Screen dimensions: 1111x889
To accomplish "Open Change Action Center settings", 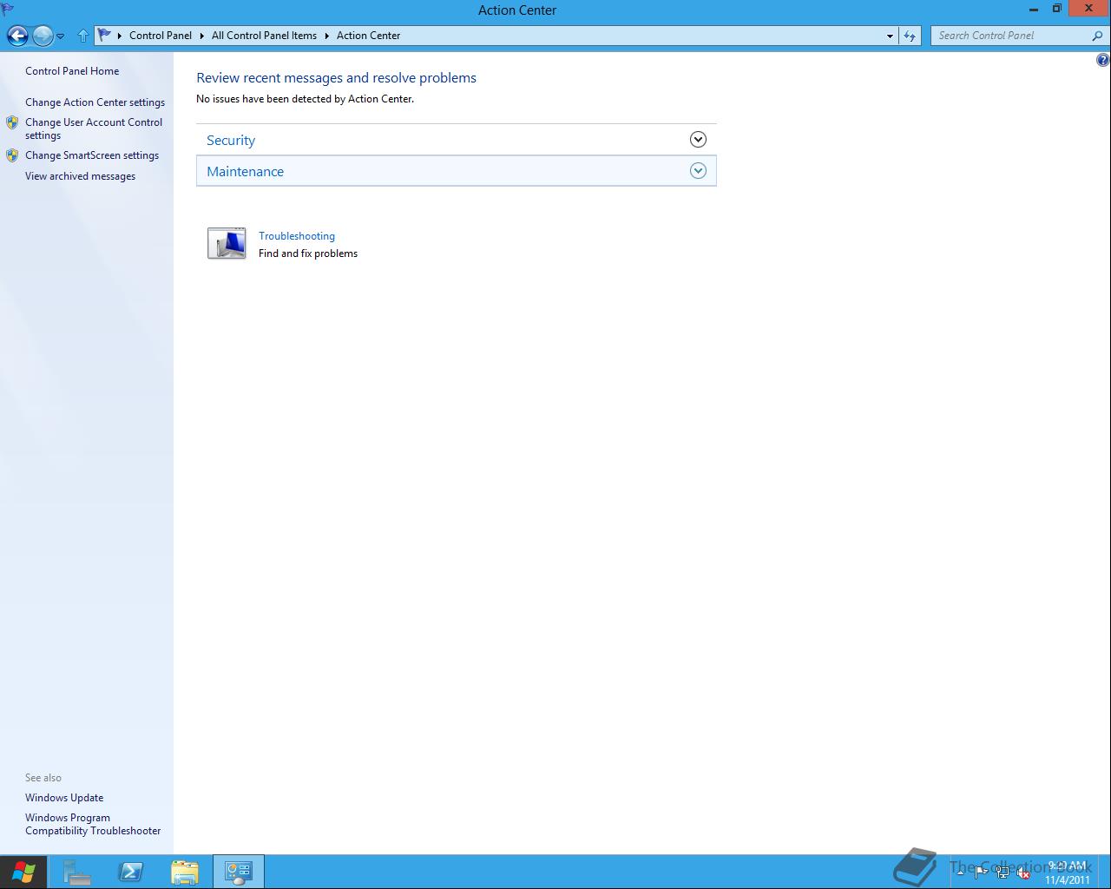I will (95, 102).
